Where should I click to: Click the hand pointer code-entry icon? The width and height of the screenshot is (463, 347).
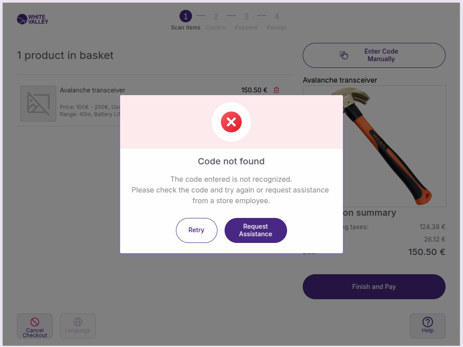pyautogui.click(x=343, y=55)
